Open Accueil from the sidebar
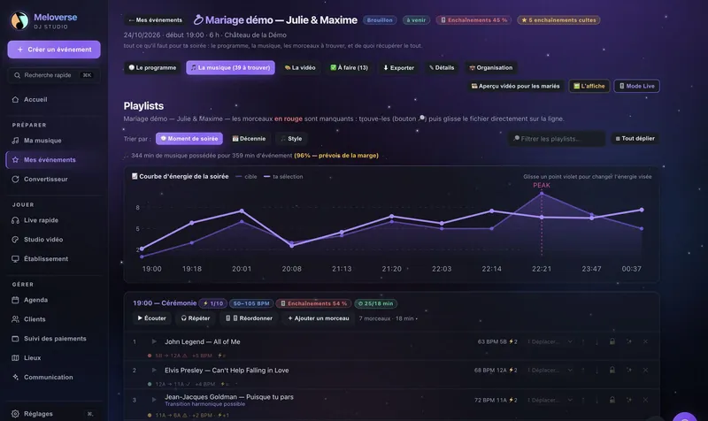This screenshot has width=708, height=421. pyautogui.click(x=35, y=99)
